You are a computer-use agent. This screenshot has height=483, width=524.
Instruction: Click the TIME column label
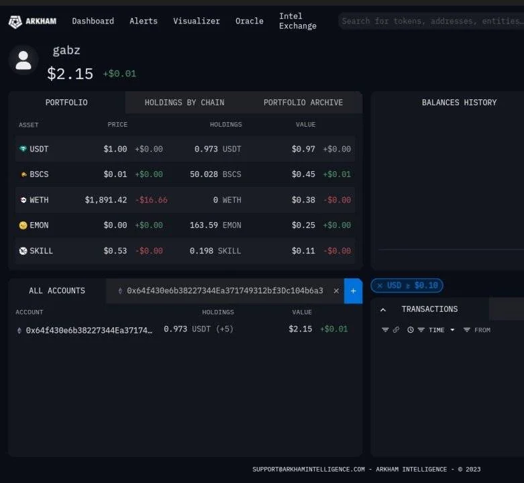point(437,330)
